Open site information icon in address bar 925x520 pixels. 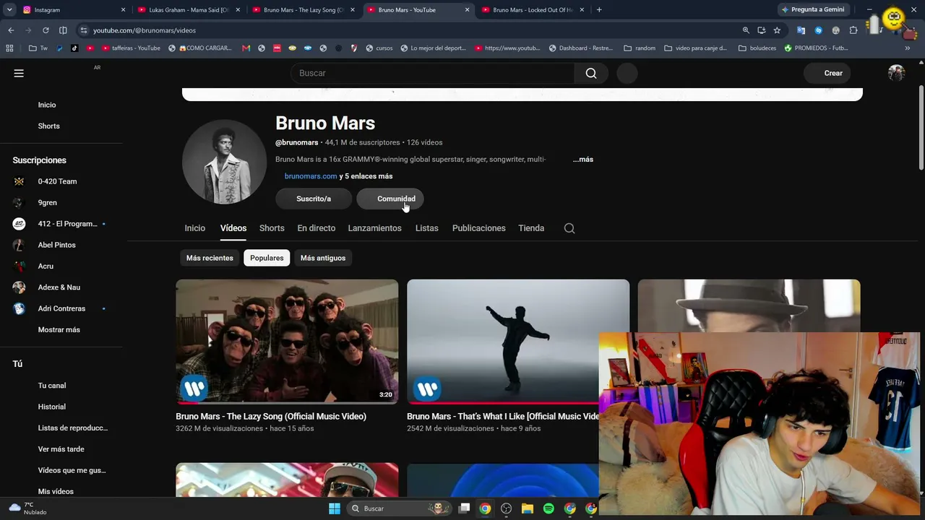(84, 30)
